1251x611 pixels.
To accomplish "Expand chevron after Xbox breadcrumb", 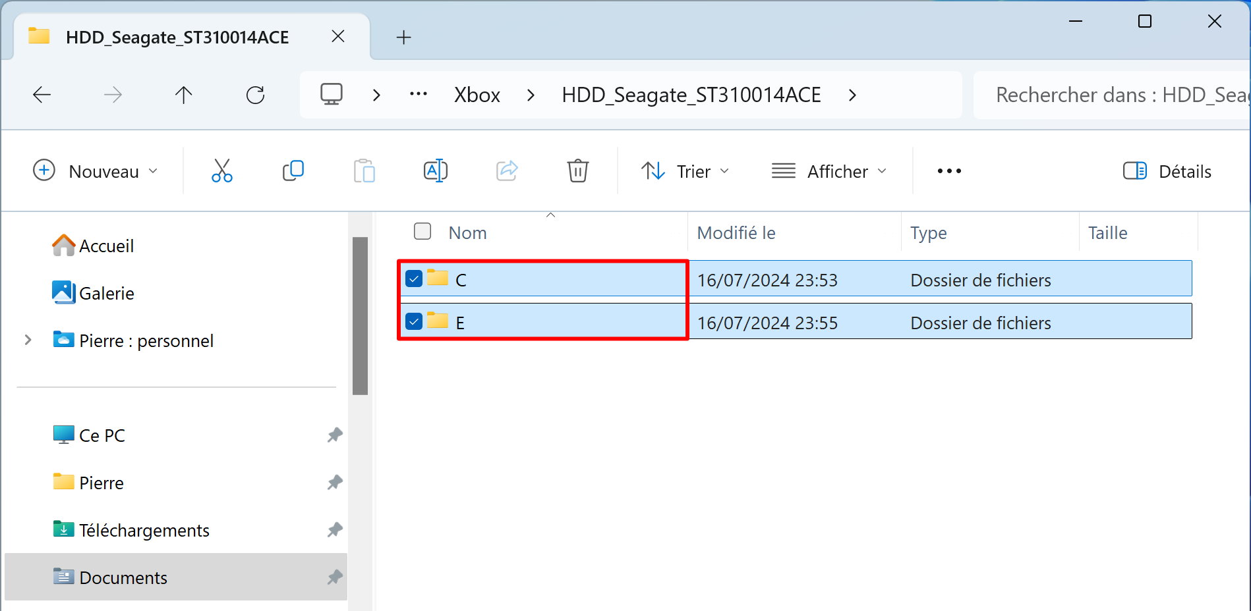I will (531, 95).
